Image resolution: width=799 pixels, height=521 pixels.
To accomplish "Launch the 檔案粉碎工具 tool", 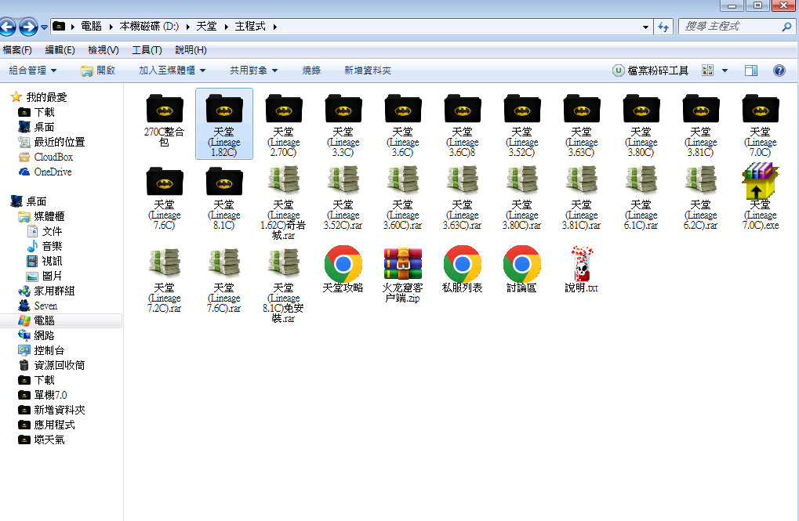I will 651,71.
